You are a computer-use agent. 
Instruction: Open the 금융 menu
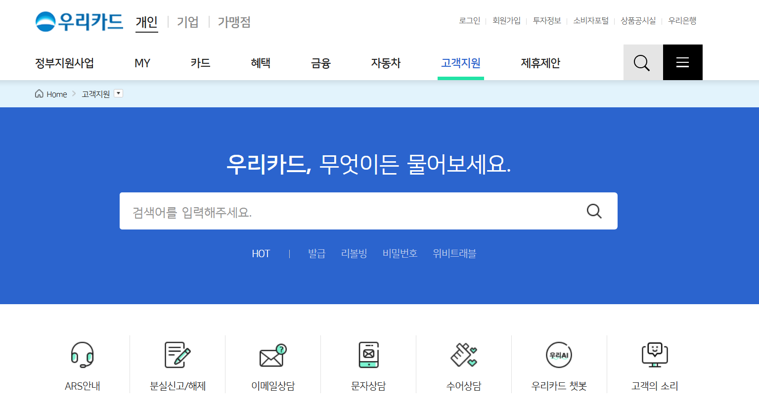(x=321, y=63)
